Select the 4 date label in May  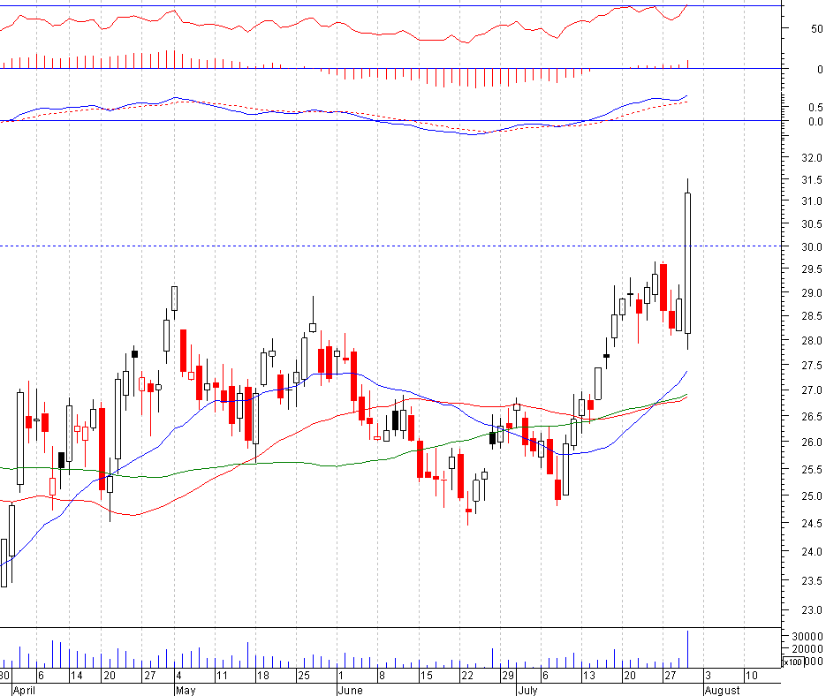click(179, 676)
